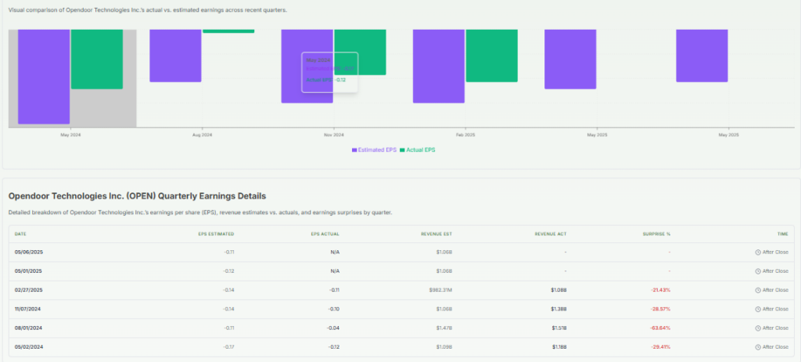Click the clock icon in the 08/01/2024 row
Image resolution: width=801 pixels, height=362 pixels.
[x=758, y=328]
